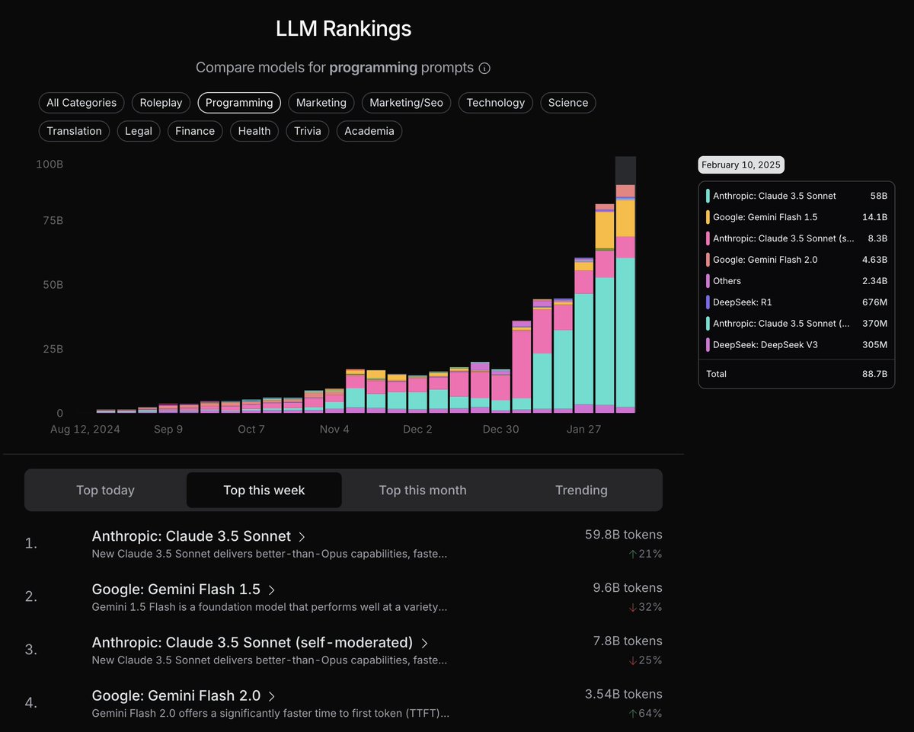Filter rankings by Science
This screenshot has width=914, height=732.
pos(568,103)
